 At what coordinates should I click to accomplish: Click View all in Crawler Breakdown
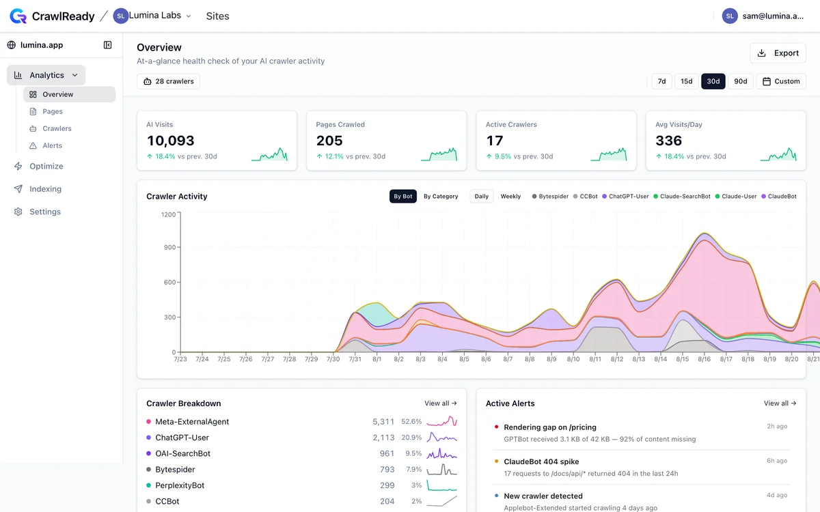pyautogui.click(x=441, y=403)
